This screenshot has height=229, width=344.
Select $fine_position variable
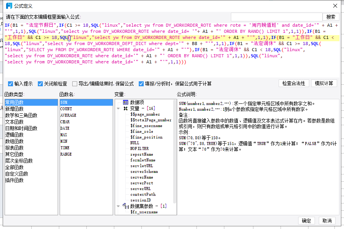(146, 137)
